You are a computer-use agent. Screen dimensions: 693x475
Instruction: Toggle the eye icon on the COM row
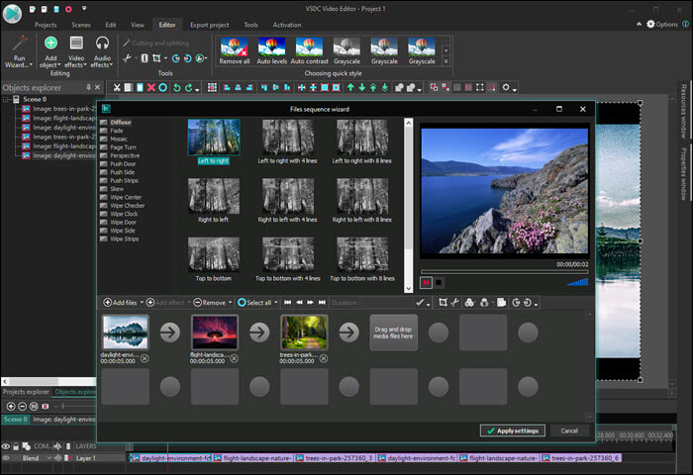(7, 446)
